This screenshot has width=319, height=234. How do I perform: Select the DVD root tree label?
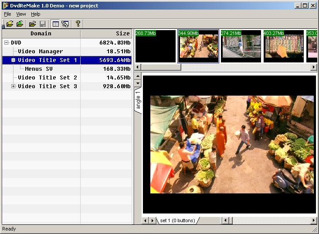(x=16, y=43)
